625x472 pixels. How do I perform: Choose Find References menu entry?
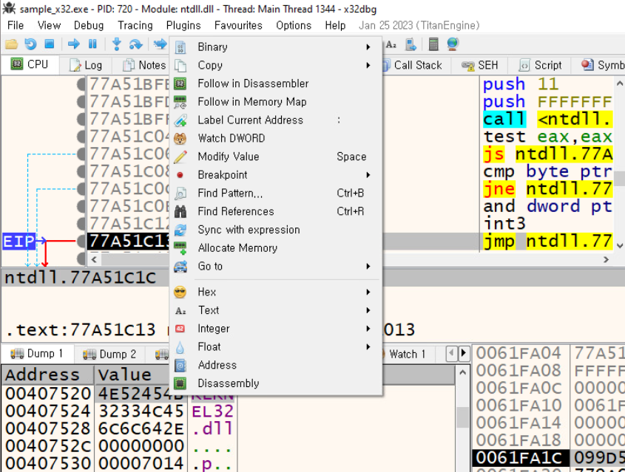coord(277,212)
